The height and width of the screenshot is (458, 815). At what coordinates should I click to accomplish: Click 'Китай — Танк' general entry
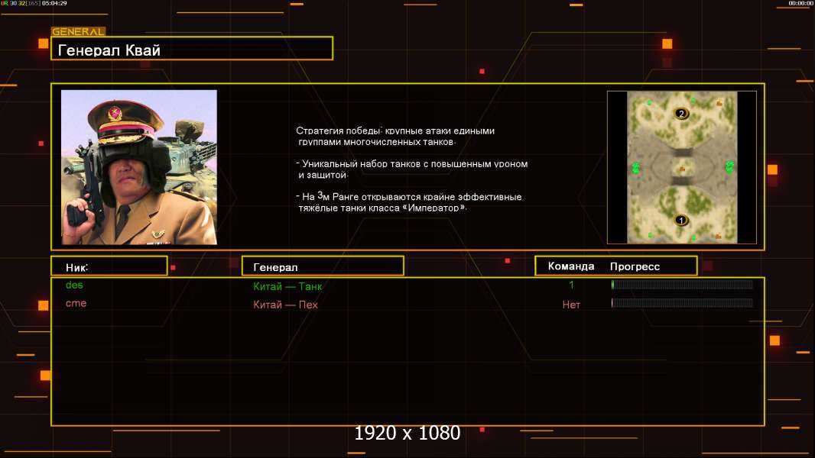pyautogui.click(x=287, y=286)
